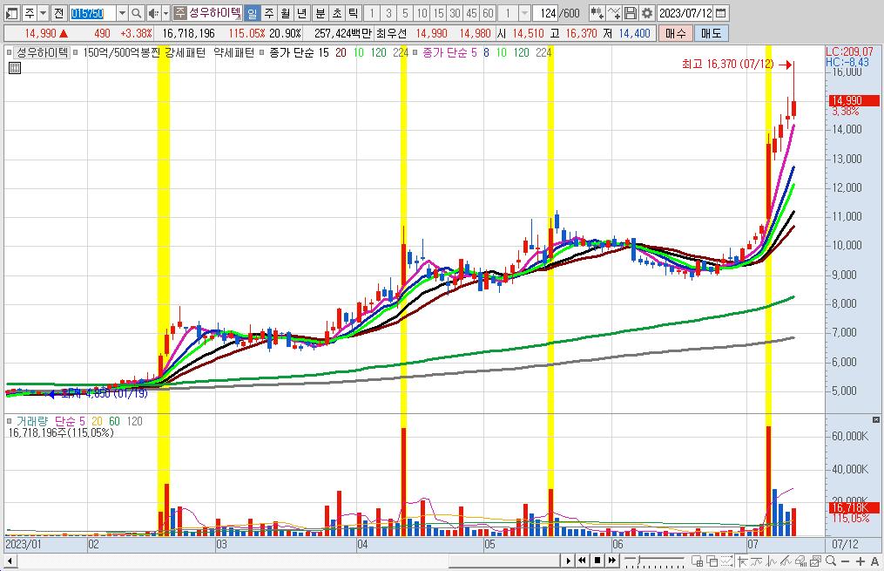The height and width of the screenshot is (571, 884).
Task: Click the 거래량 volume indicator label
Action: click(x=32, y=421)
